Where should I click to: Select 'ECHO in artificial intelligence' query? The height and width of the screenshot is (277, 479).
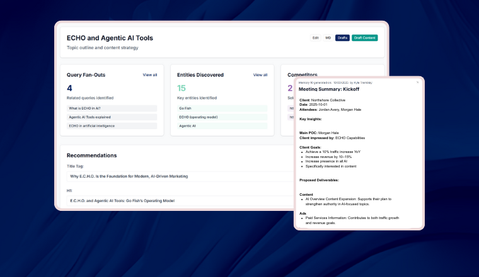tap(112, 126)
